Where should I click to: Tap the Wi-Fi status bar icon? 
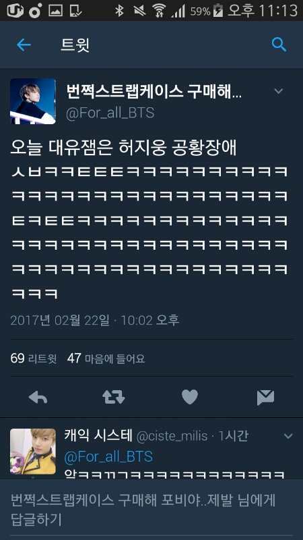point(159,10)
